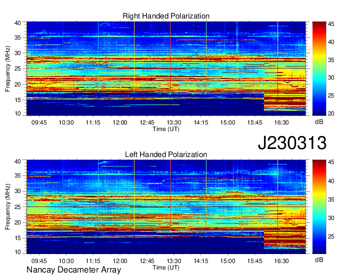Click 16:30 tick under Left Handed plot
This screenshot has width=340, height=276.
[281, 261]
